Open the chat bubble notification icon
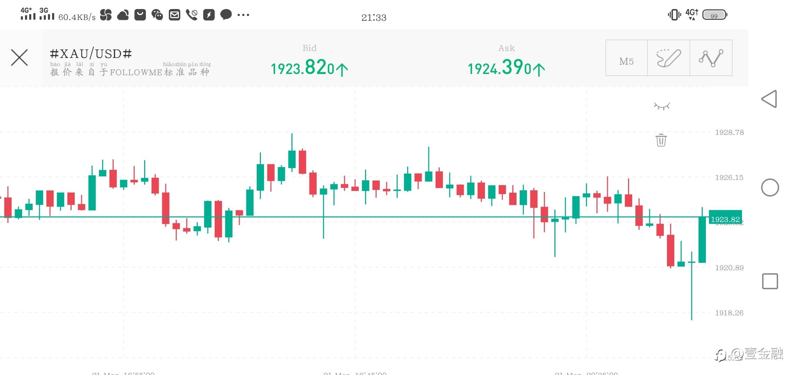 pyautogui.click(x=226, y=15)
